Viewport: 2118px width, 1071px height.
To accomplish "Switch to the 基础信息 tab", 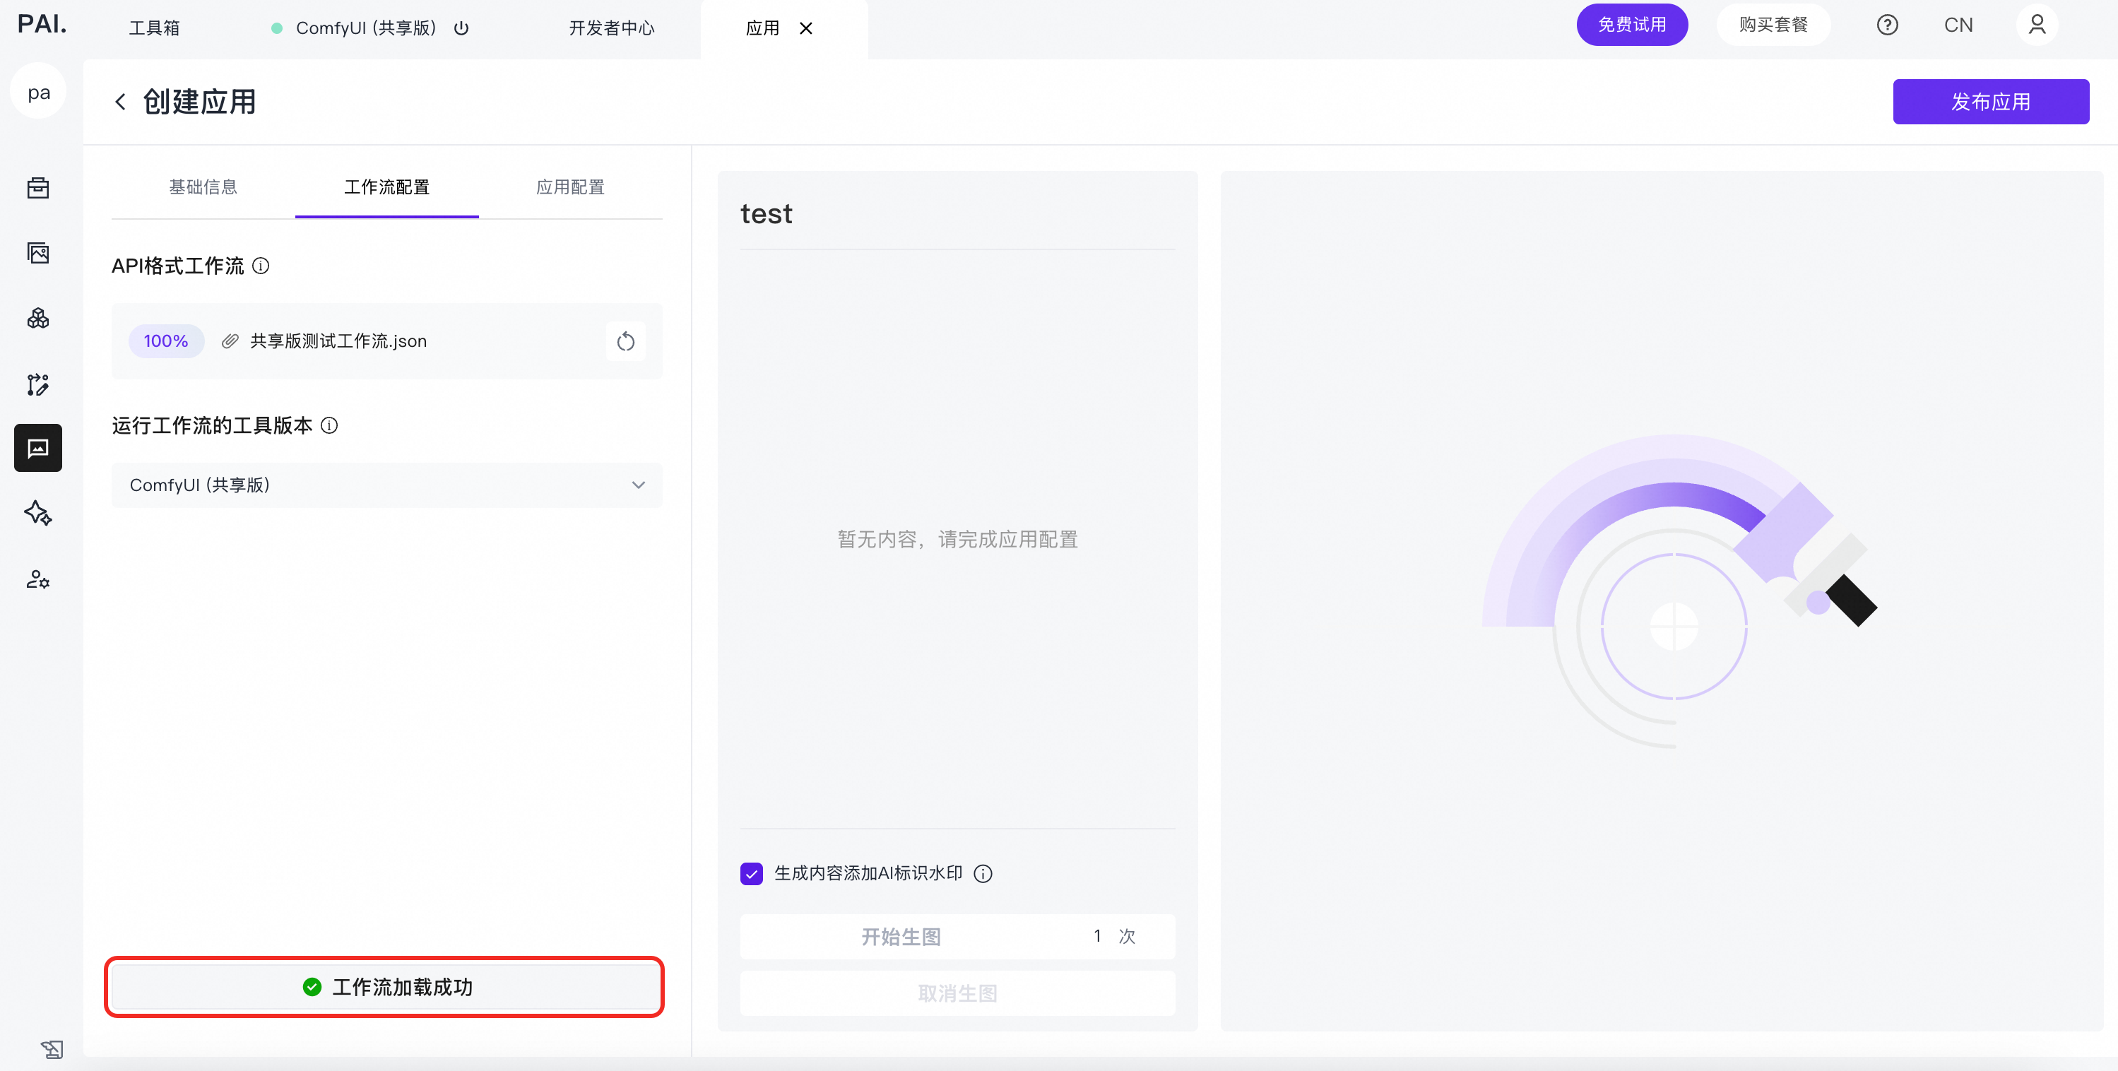I will coord(203,187).
